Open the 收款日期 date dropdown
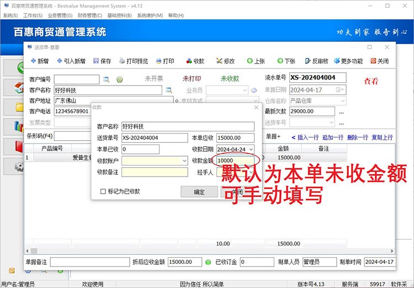 (251, 150)
